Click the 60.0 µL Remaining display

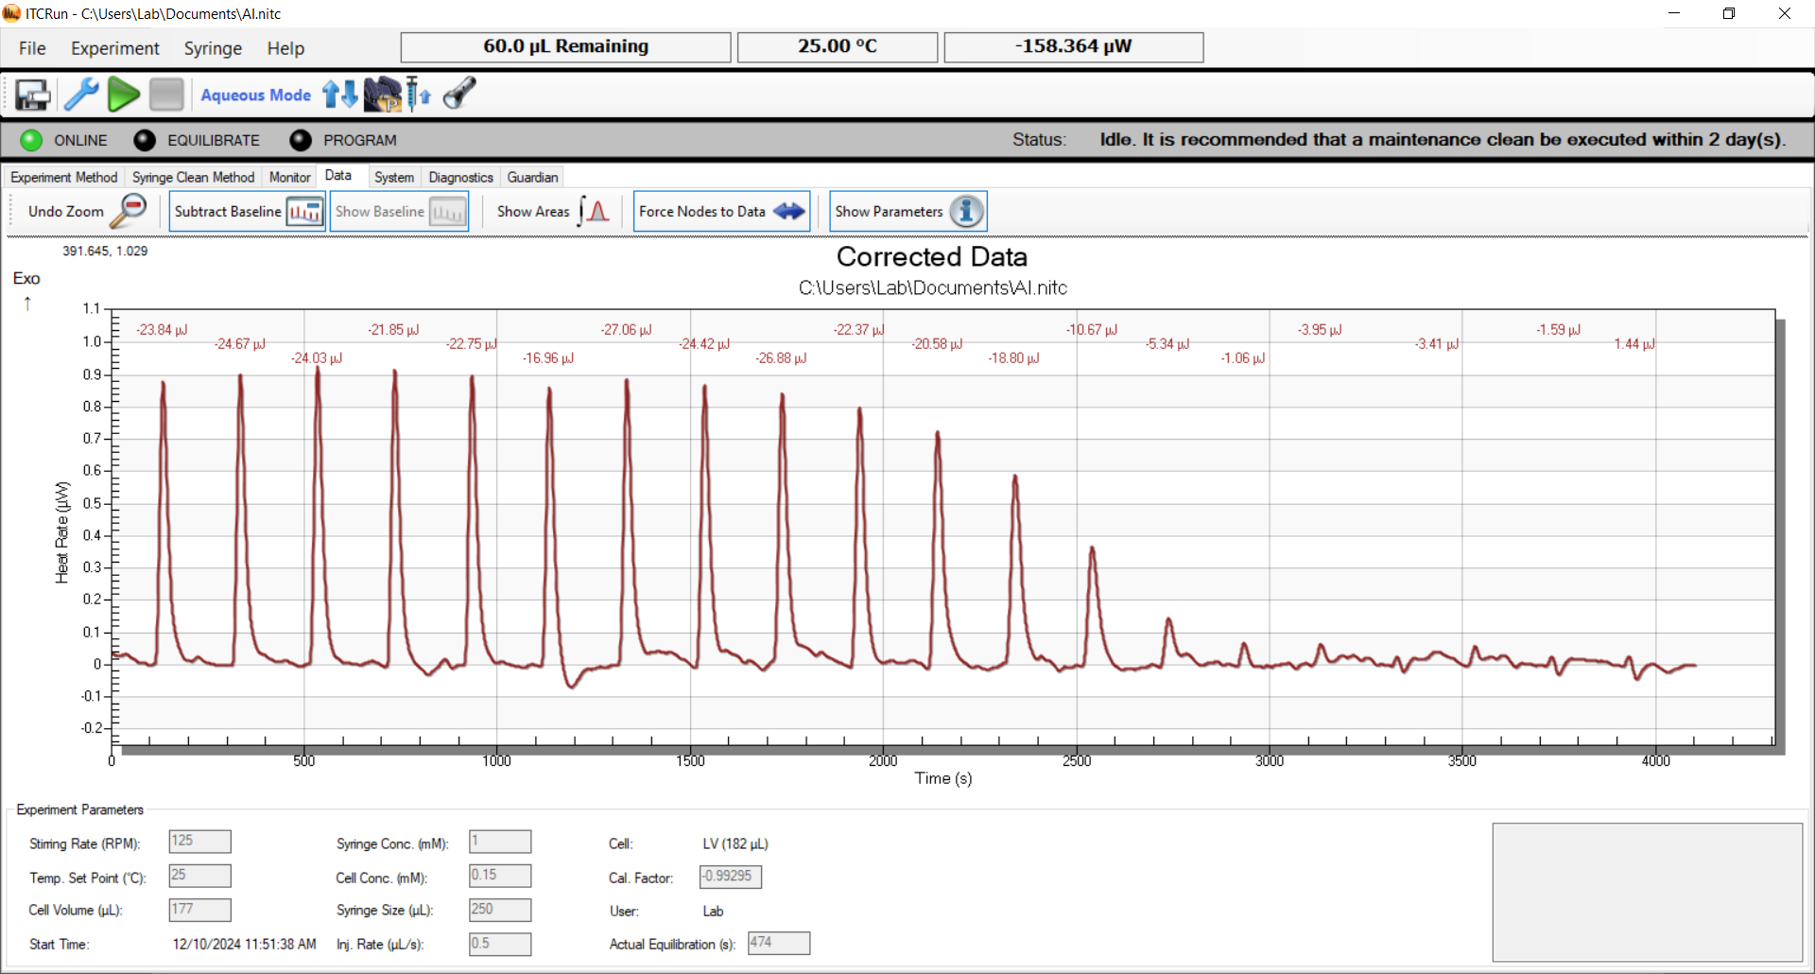pos(565,46)
